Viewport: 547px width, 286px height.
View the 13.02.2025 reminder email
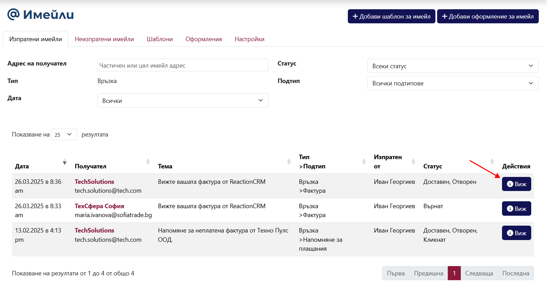coord(516,233)
